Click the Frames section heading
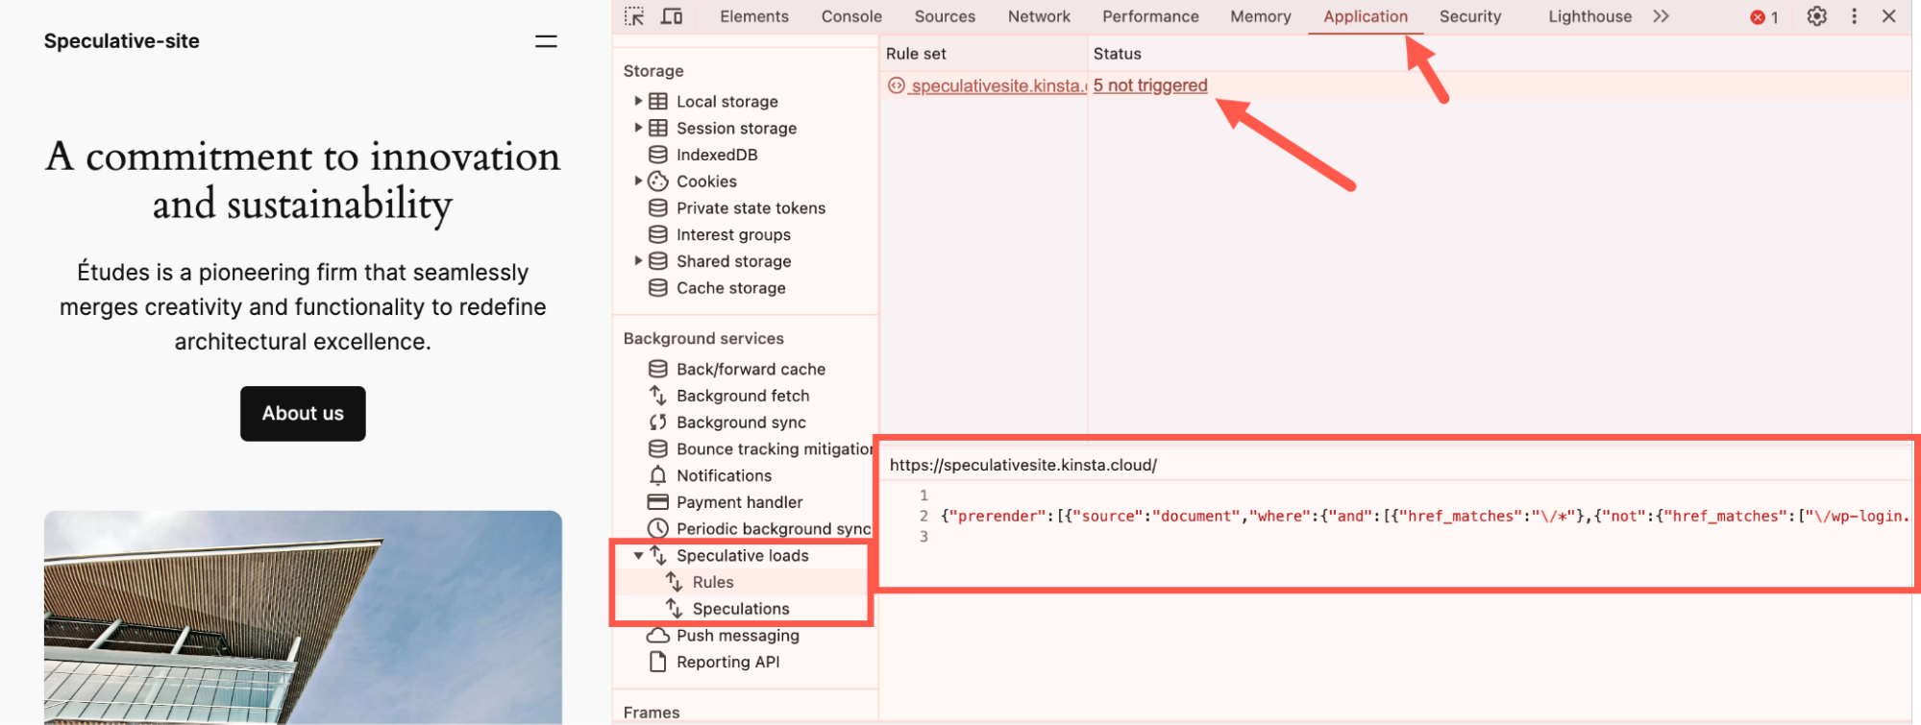 [x=652, y=713]
